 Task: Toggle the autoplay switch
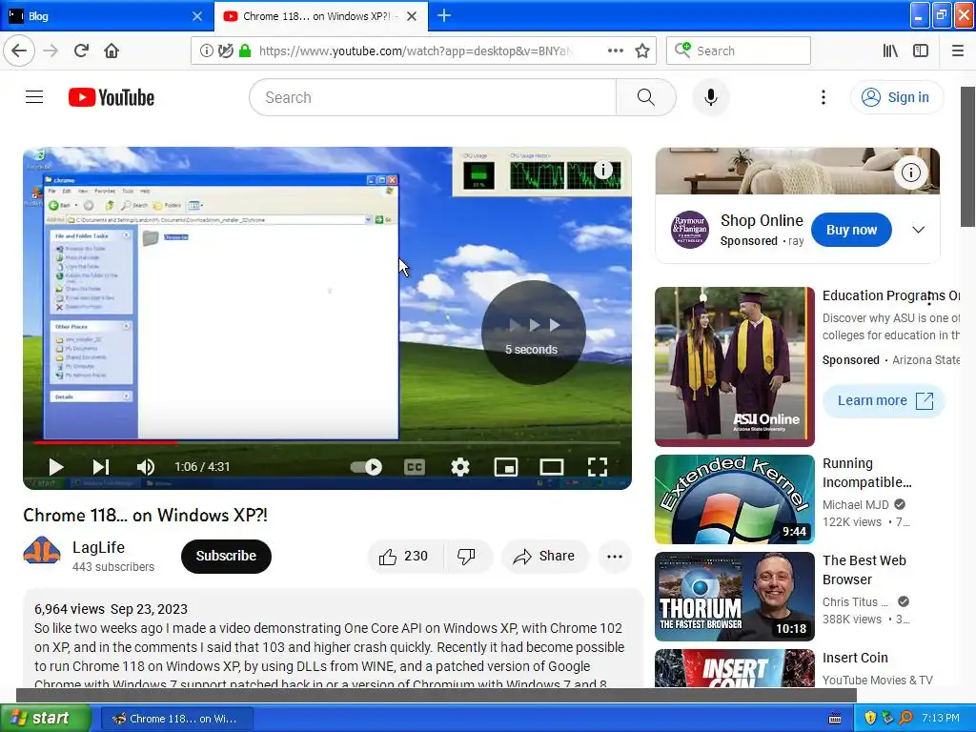point(366,467)
